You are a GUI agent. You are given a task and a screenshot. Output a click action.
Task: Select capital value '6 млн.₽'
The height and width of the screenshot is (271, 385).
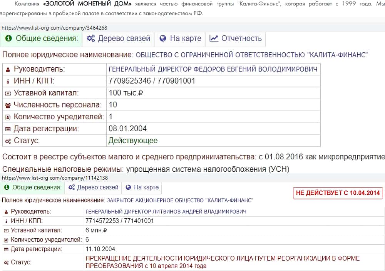pos(96,230)
